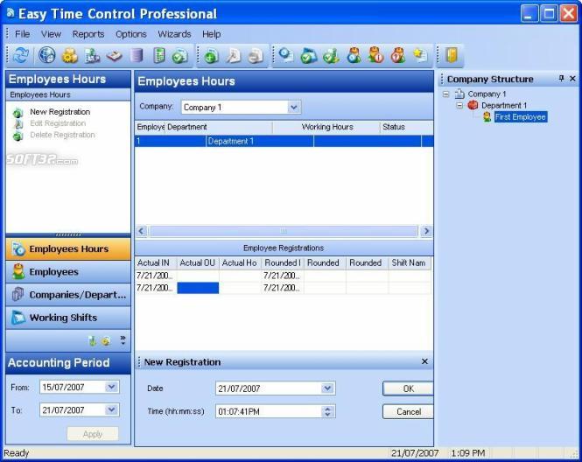This screenshot has height=462, width=582.
Task: Click the employees table scroll left arrow
Action: 141,231
